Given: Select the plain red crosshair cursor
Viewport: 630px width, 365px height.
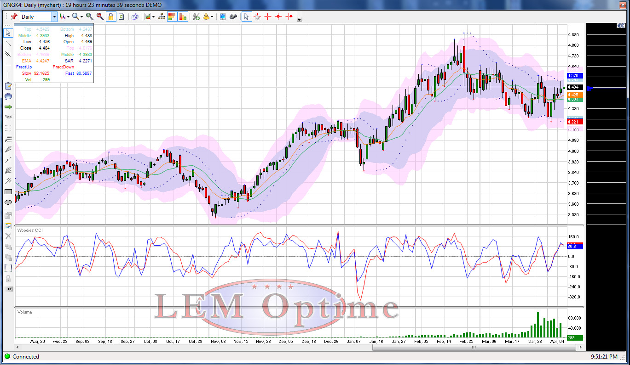Looking at the screenshot, I should (268, 17).
